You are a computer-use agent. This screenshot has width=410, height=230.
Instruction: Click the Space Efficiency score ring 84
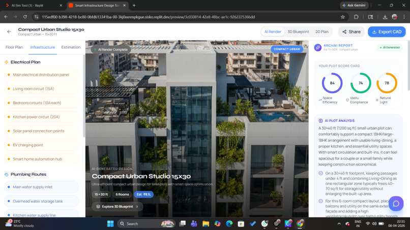[x=332, y=83]
